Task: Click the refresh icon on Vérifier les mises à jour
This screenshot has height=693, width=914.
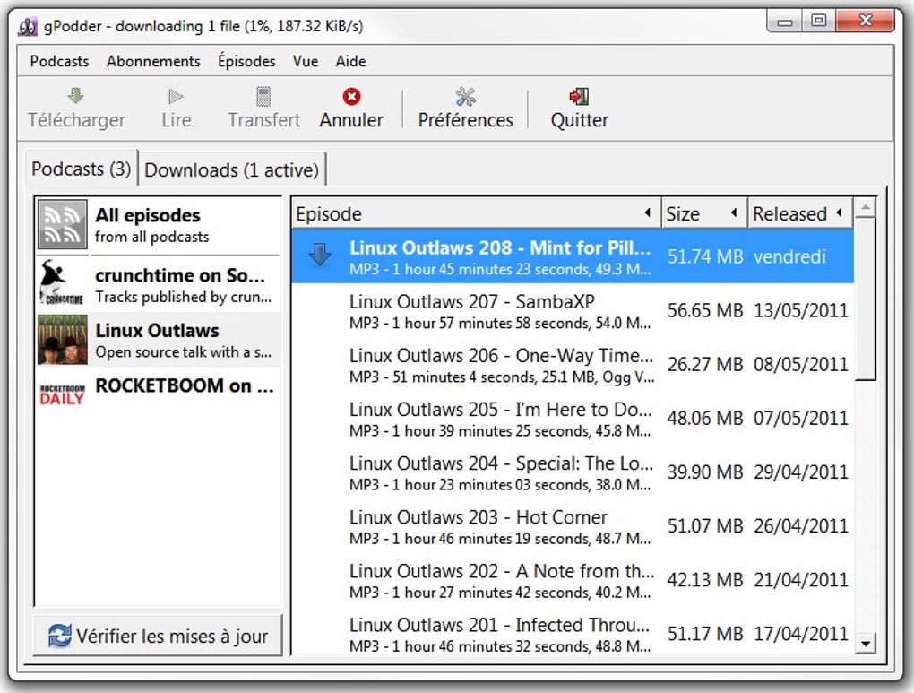Action: coord(59,636)
